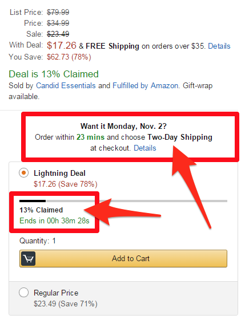241x319 pixels.
Task: Click the deal claimed progress bar
Action: pos(123,201)
